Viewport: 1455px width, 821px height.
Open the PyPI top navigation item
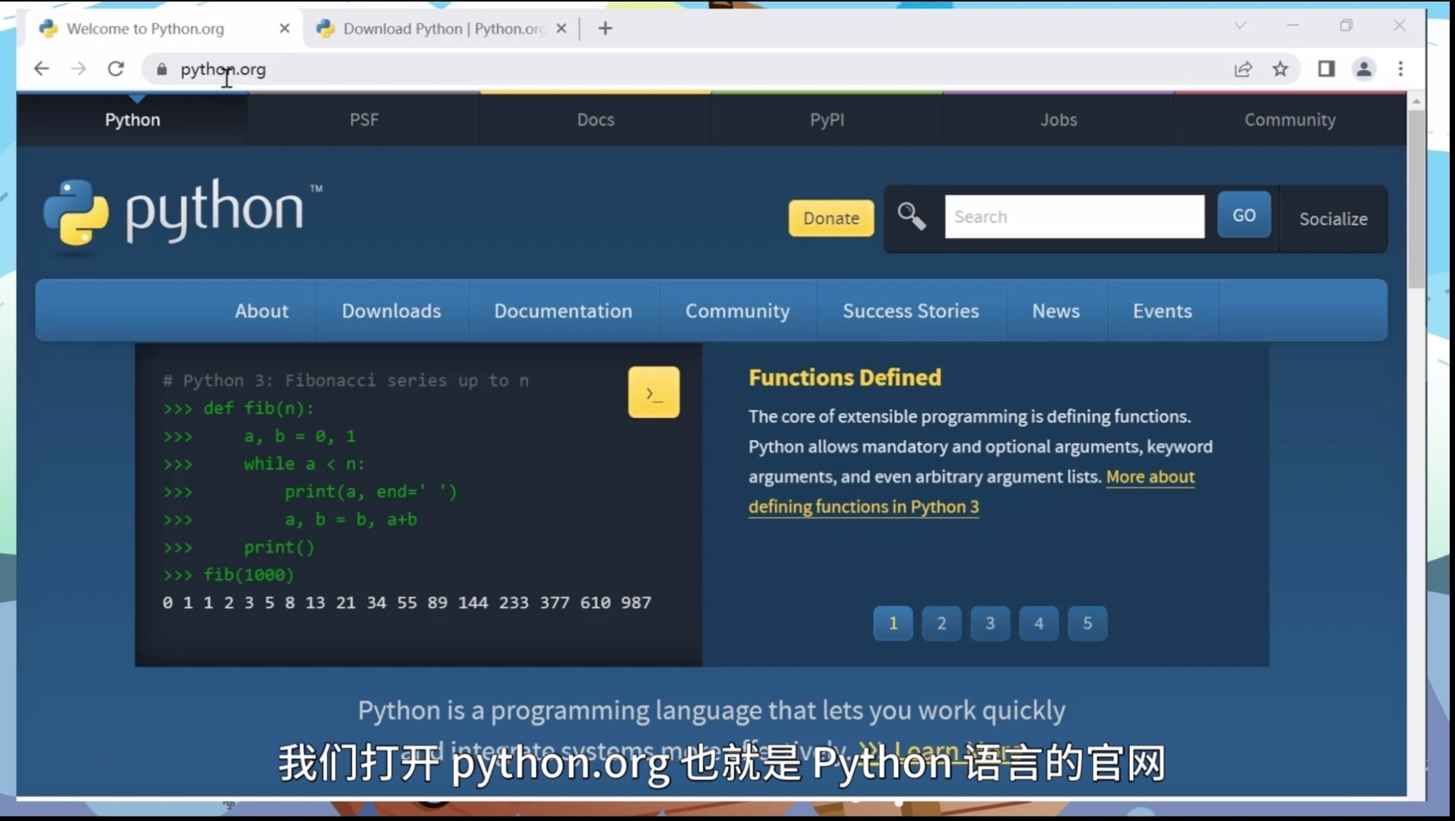pos(826,120)
